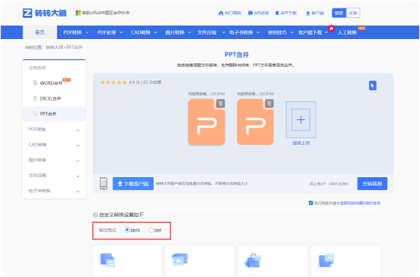Image resolution: width=420 pixels, height=277 pixels.
Task: Expand the 图片转换 navigation dropdown
Action: pos(178,32)
